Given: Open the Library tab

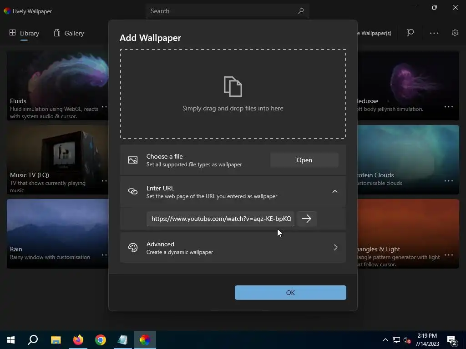Looking at the screenshot, I should coord(24,33).
